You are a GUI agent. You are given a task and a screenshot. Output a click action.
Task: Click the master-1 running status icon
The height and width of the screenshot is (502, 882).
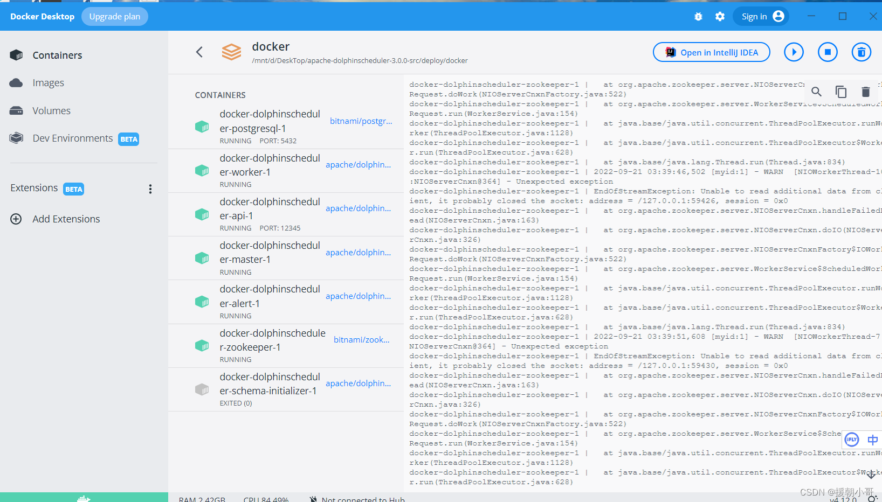[x=202, y=258]
